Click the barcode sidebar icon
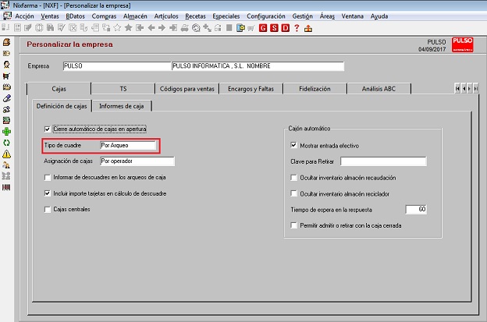This screenshot has height=322, width=487. pyautogui.click(x=6, y=187)
